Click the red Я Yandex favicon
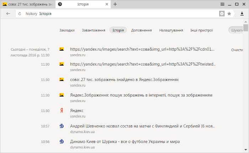Image resolution: width=249 pixels, height=153 pixels. (x=62, y=110)
